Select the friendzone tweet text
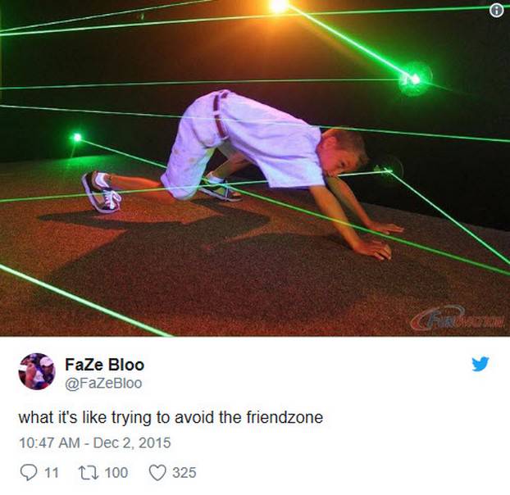 click(x=171, y=417)
